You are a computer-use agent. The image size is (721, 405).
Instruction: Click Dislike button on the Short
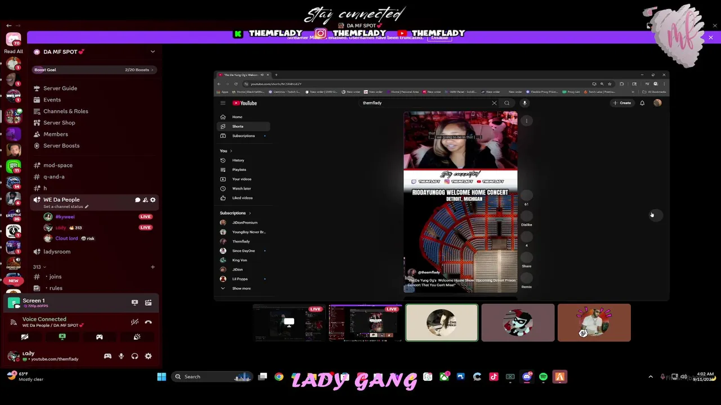(527, 217)
